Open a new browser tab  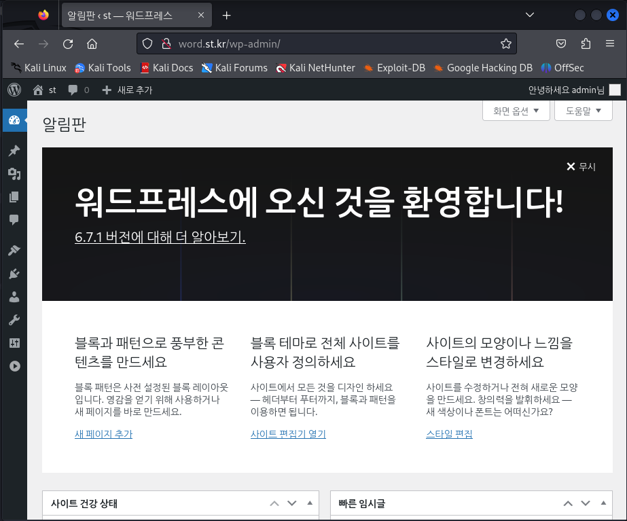[x=226, y=15]
